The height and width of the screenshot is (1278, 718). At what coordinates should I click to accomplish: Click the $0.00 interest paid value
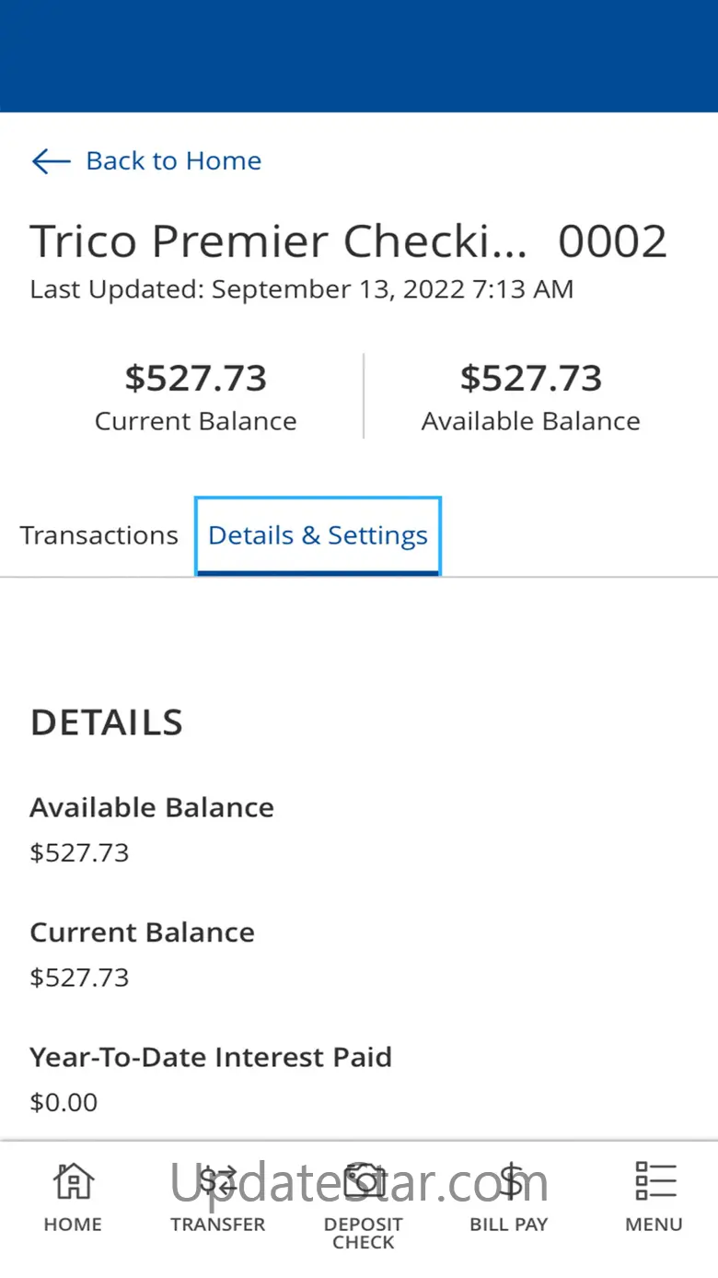[64, 1102]
